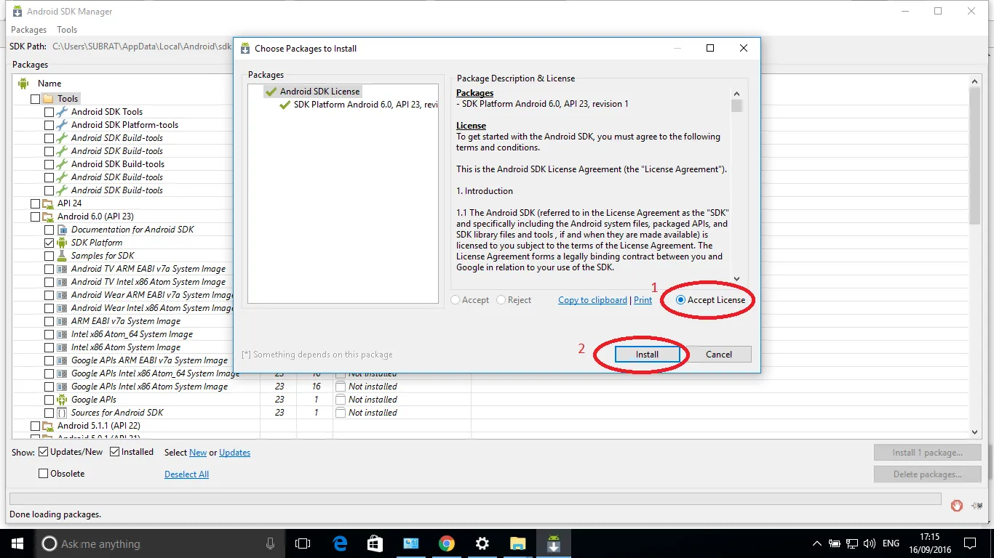Click the Updates link next to Select
The height and width of the screenshot is (558, 994).
pos(234,453)
